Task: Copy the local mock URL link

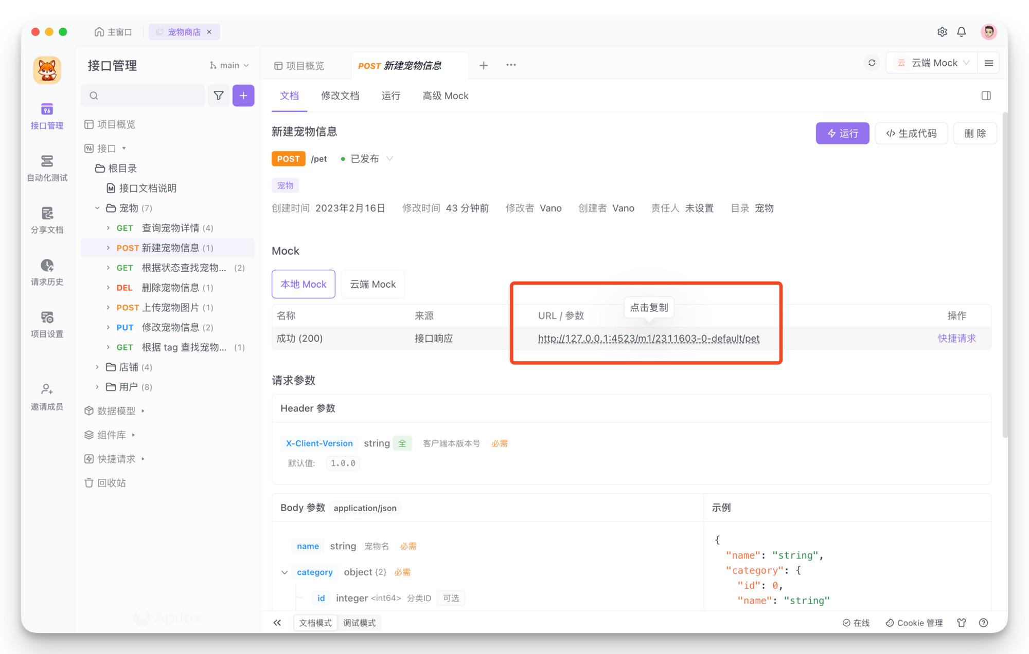Action: [x=649, y=338]
